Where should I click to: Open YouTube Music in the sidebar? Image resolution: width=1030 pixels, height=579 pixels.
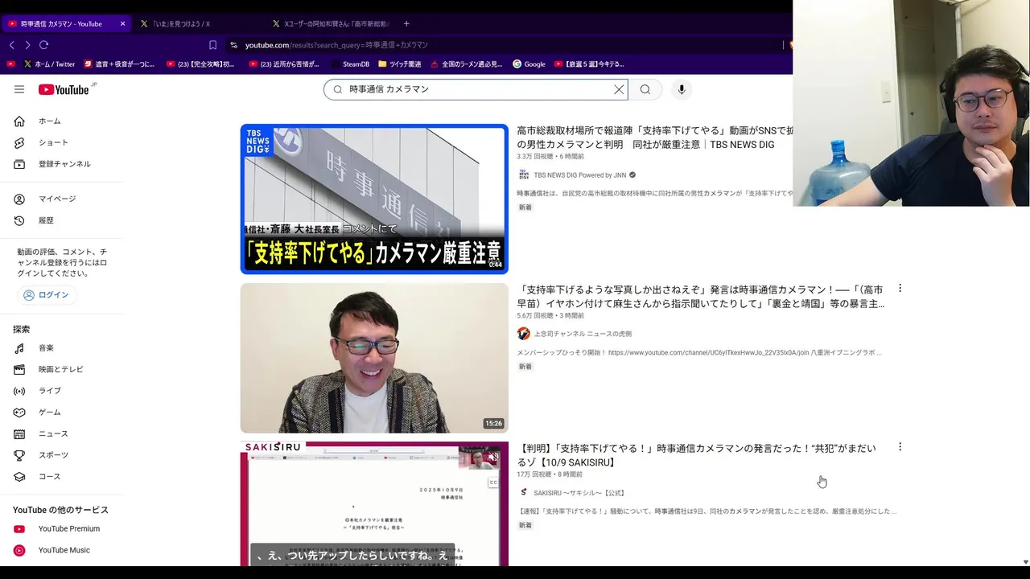[64, 550]
